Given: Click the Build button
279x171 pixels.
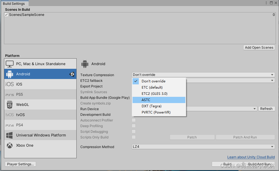Looking at the screenshot, I should [227, 164].
